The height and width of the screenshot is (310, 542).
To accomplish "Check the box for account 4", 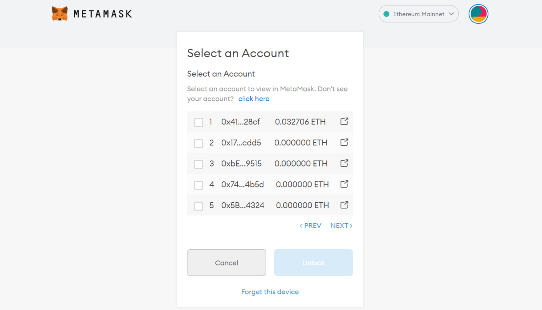I will coord(199,185).
